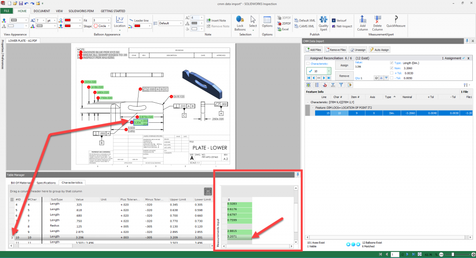Open the GETTING STARTED tab
Screen dimensions: 476x258
click(x=113, y=11)
